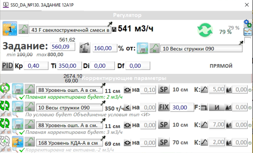Toggle auto cycle icon on the K 7,00 row
253x153 pixels.
[5, 123]
